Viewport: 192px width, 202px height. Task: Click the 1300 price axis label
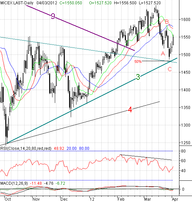186,125
